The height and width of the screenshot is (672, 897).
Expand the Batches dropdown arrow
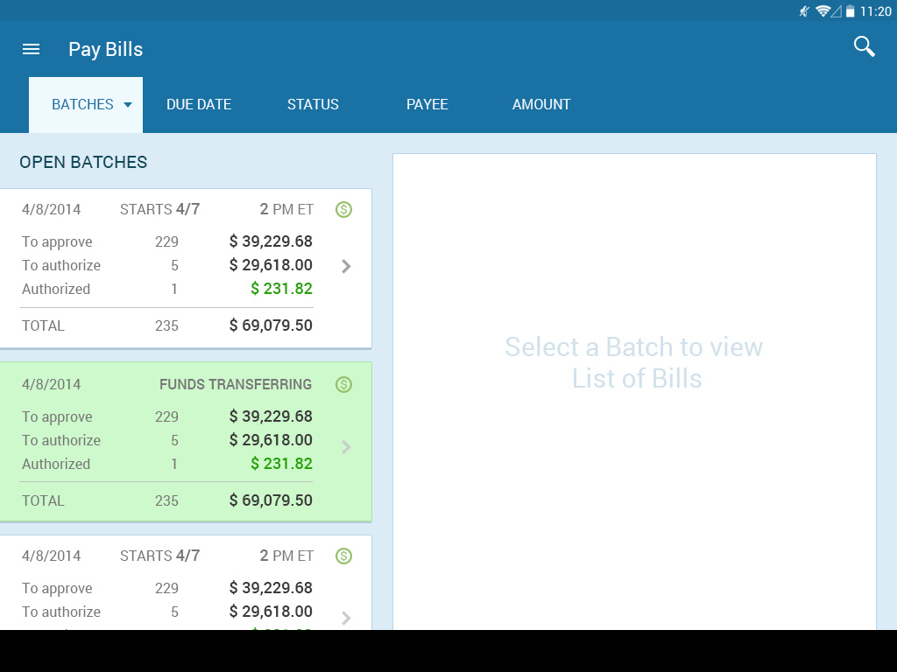(x=128, y=105)
